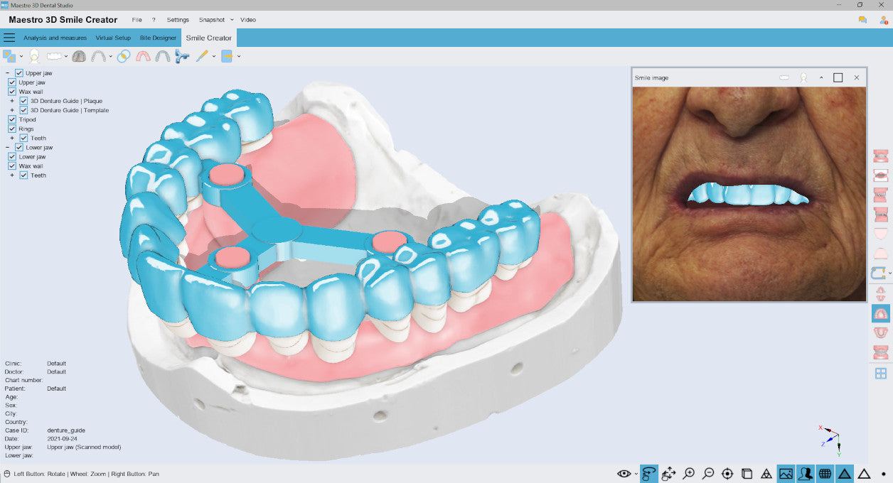
Task: Click the stacked squares perspective icon
Action: click(x=747, y=474)
